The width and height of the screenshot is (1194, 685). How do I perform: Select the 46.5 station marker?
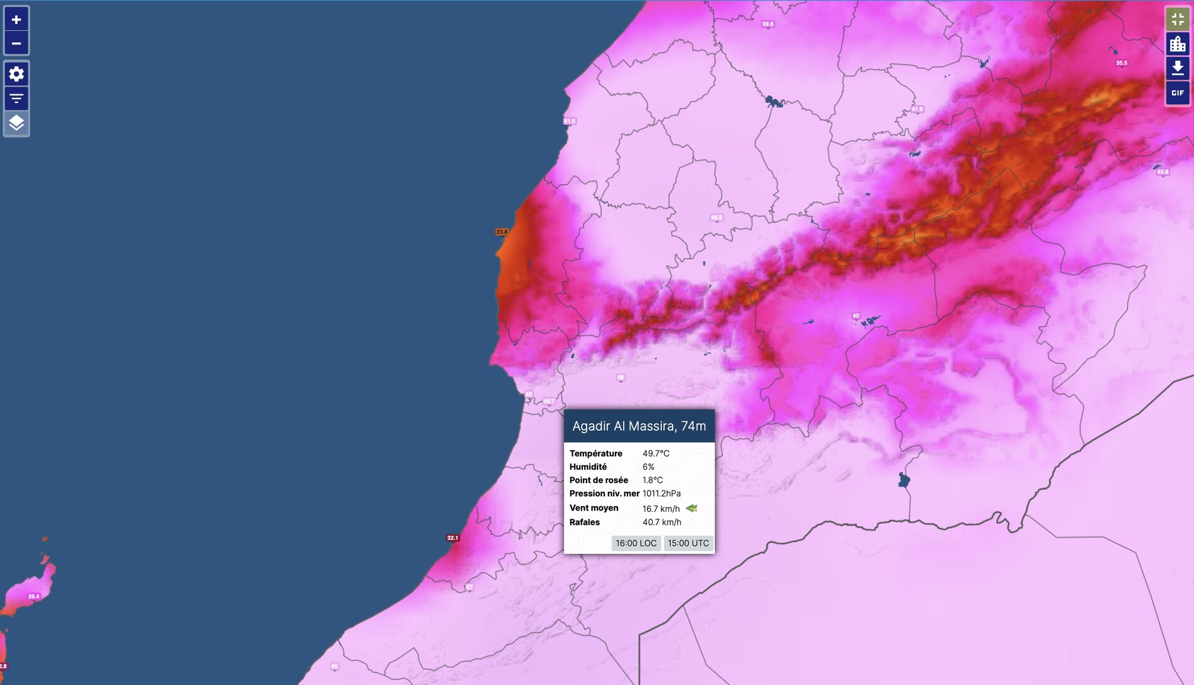click(x=716, y=218)
